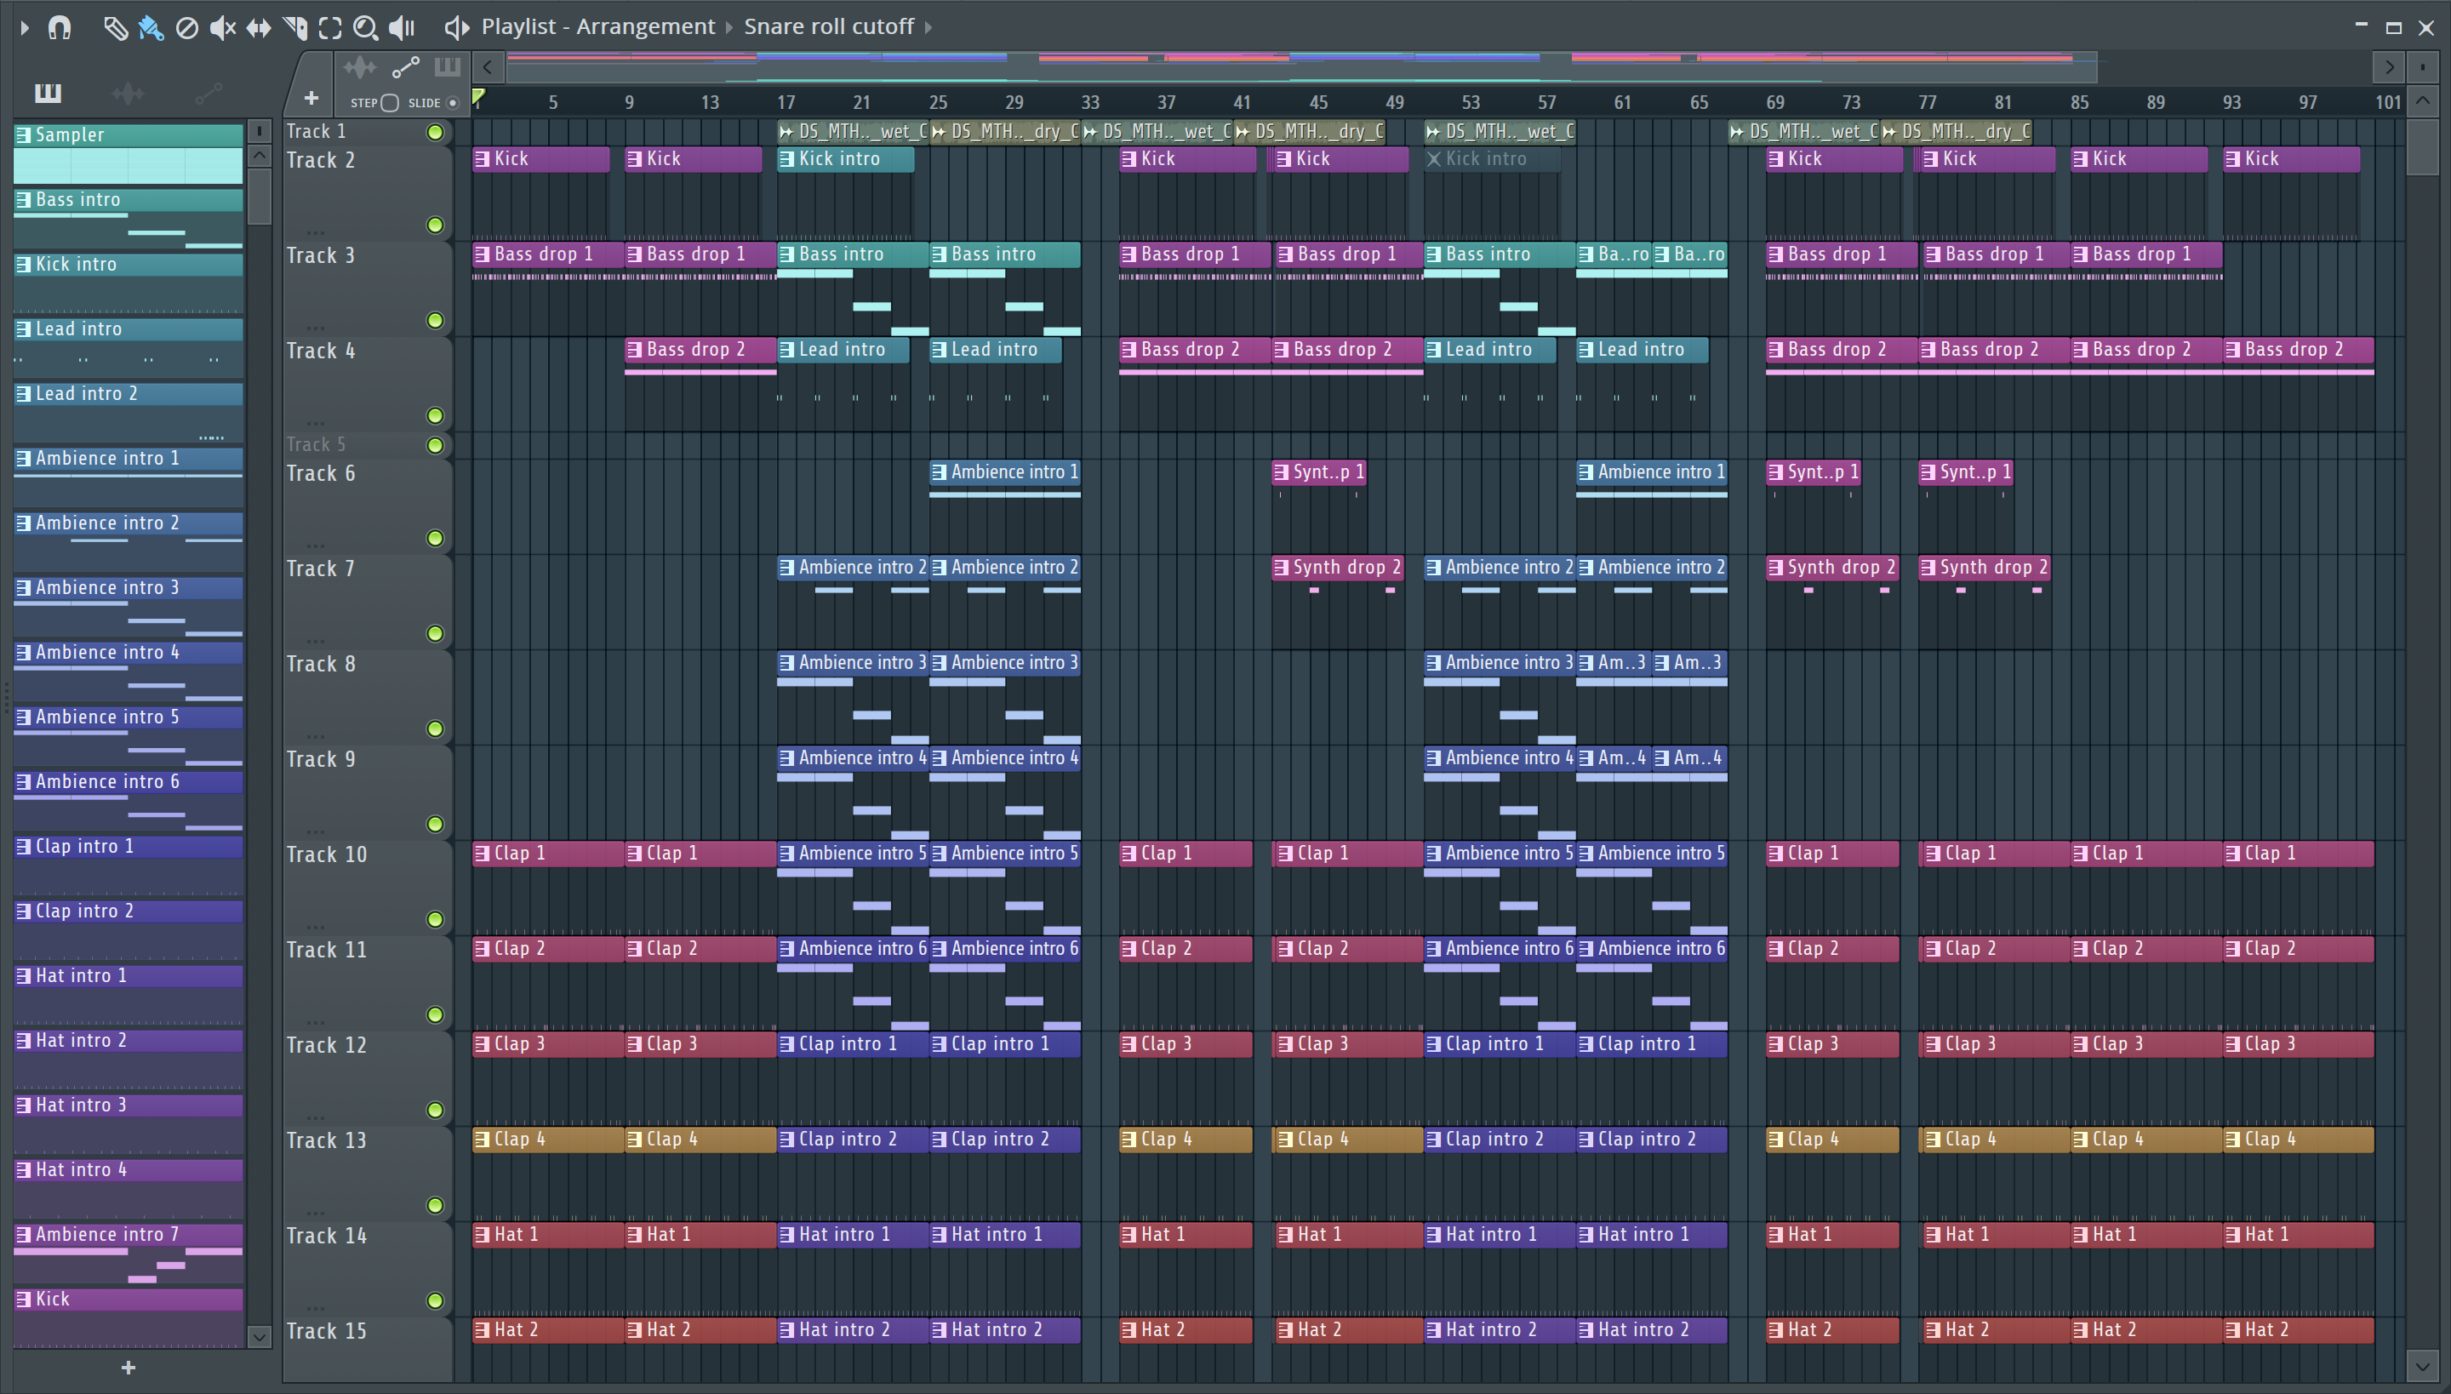The height and width of the screenshot is (1394, 2451).
Task: Focus audio clips in playlist header
Action: coord(360,67)
